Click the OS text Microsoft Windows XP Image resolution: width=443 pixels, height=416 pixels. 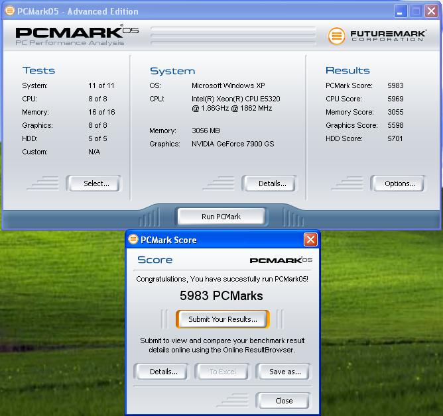(228, 85)
